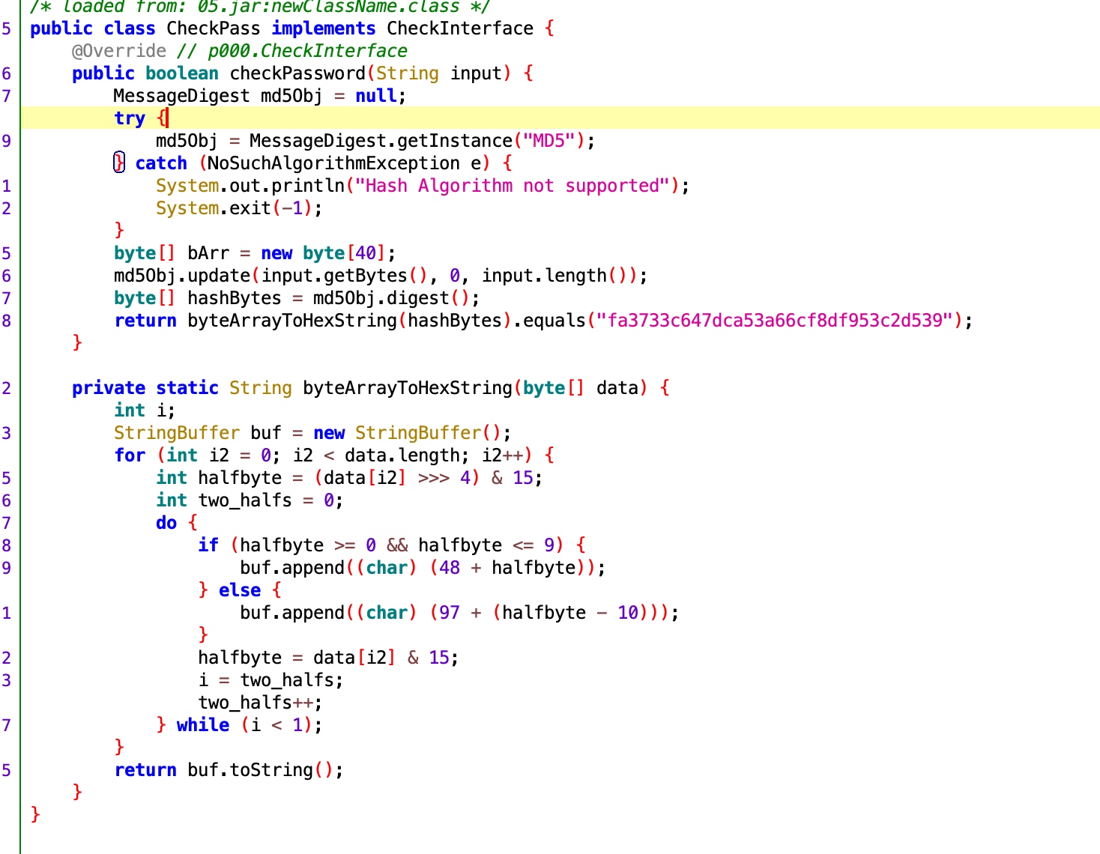Click the boxed closing brace before catch
1100x854 pixels.
[x=119, y=163]
